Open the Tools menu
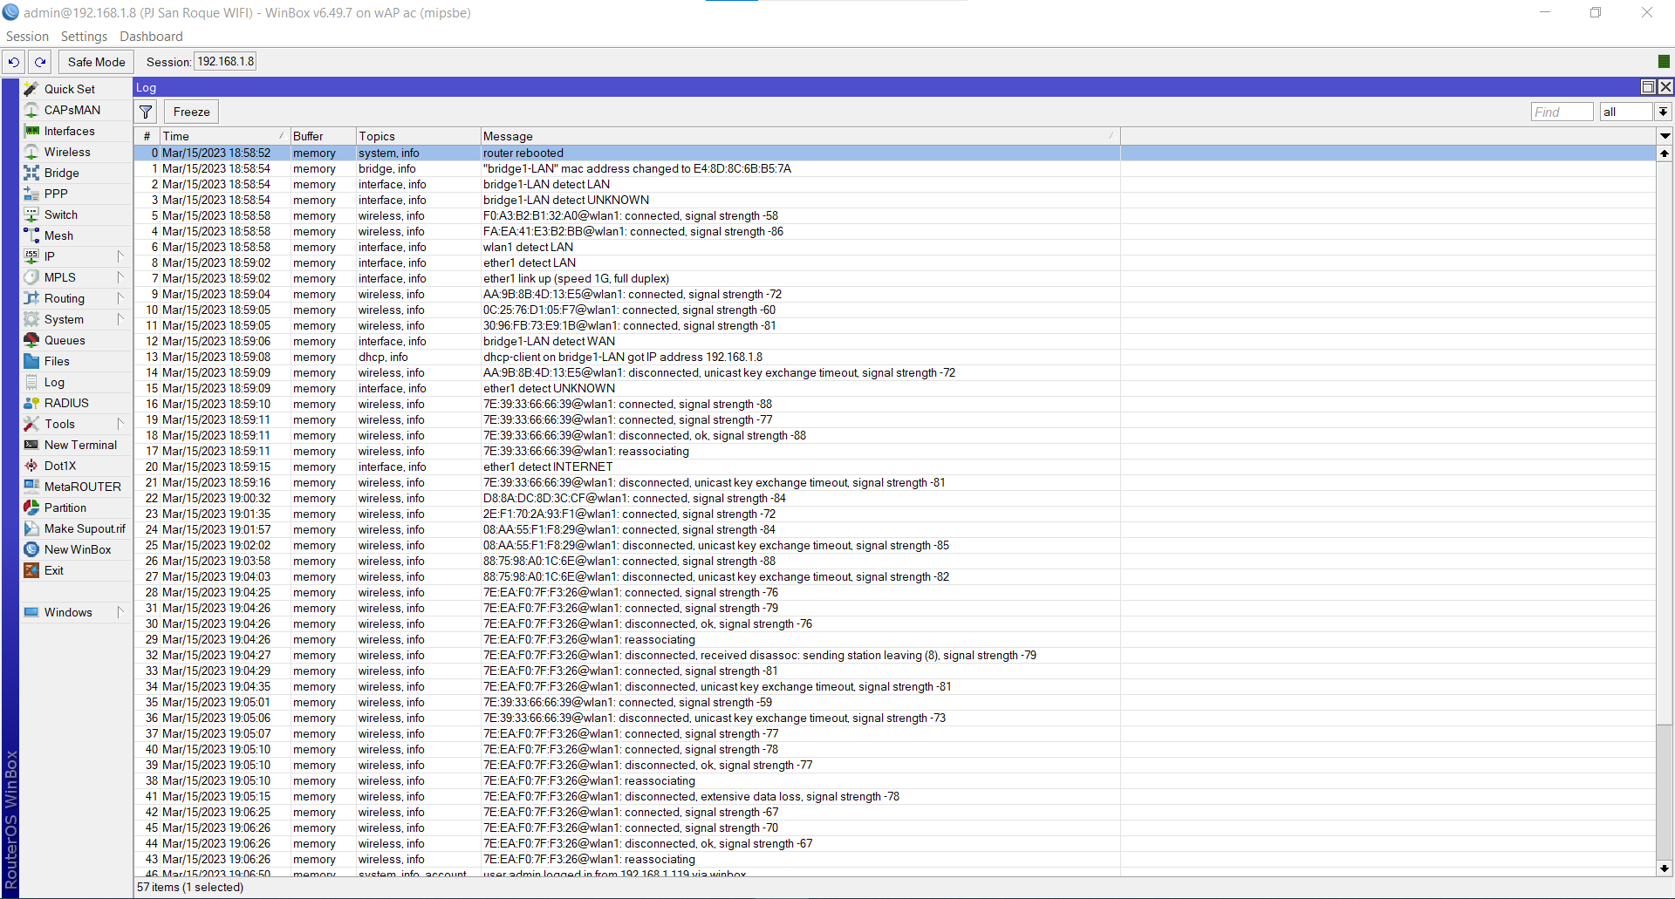 (59, 424)
